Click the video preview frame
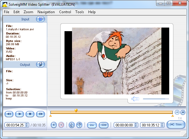The image size is (189, 139). click(117, 61)
